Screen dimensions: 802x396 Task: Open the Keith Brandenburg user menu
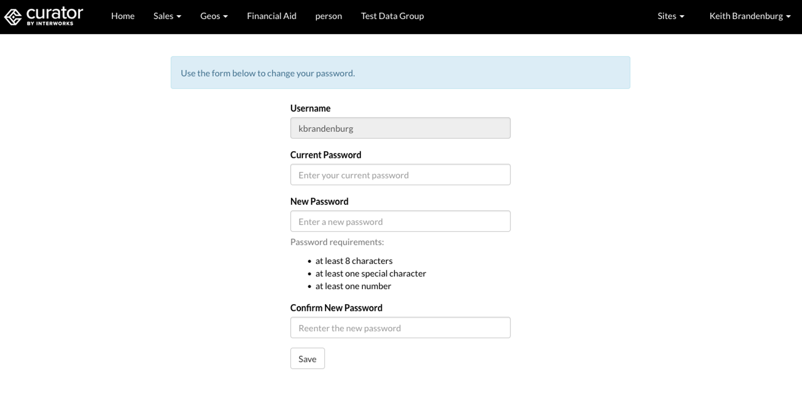pyautogui.click(x=750, y=16)
